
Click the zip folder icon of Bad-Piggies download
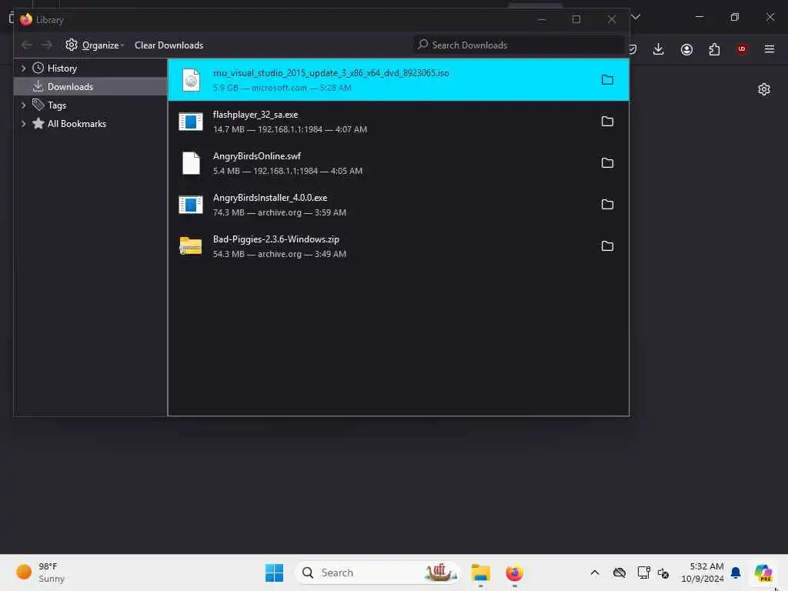[x=191, y=245]
